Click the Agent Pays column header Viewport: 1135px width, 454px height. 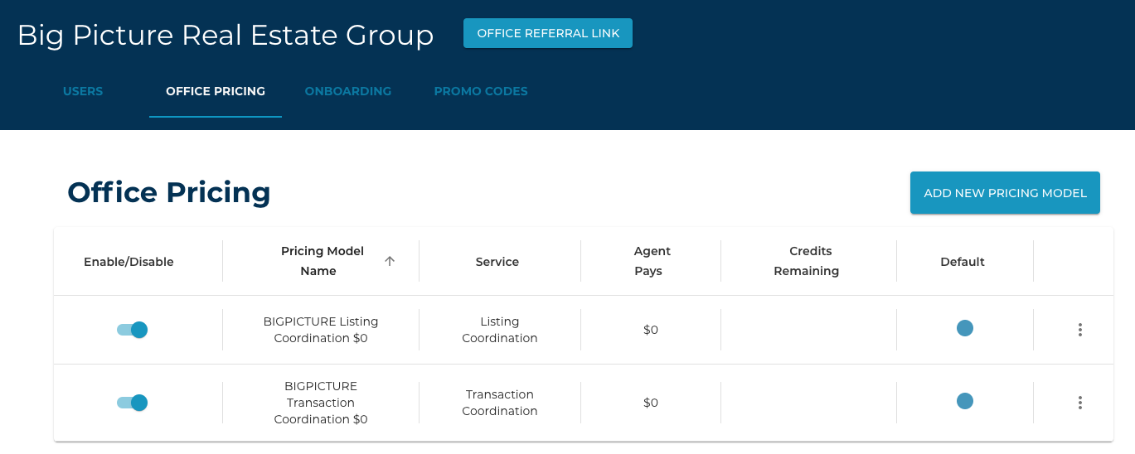[652, 261]
